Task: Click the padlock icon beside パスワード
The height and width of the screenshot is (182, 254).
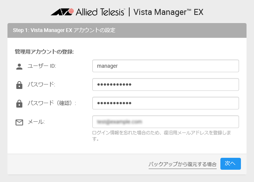Action: tap(19, 85)
